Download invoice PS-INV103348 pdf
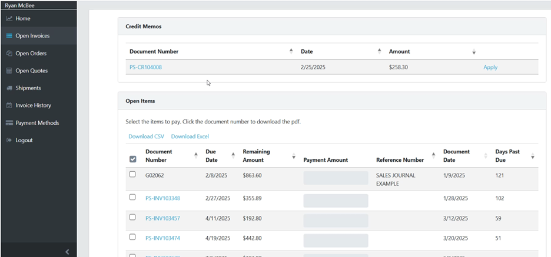The width and height of the screenshot is (551, 257). [162, 198]
